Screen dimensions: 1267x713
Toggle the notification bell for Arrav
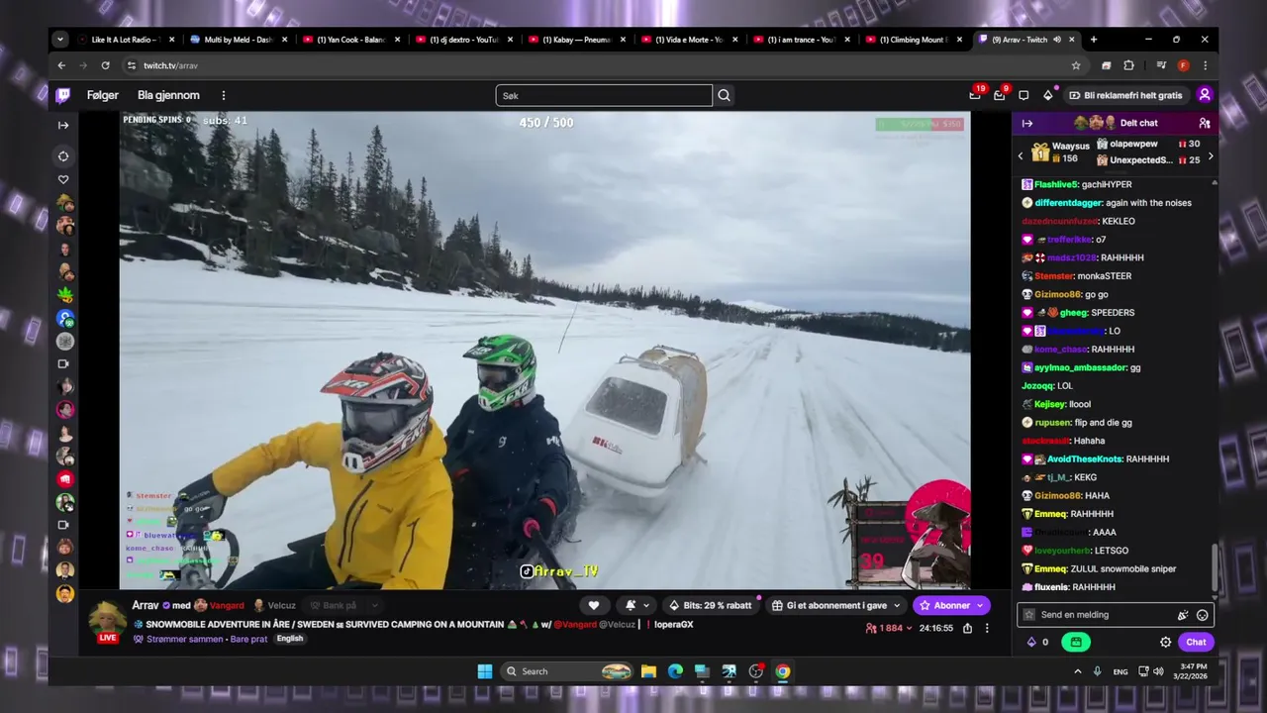click(631, 605)
